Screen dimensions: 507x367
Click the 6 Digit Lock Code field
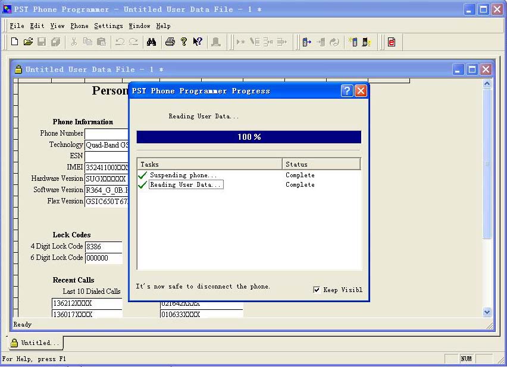(x=104, y=258)
